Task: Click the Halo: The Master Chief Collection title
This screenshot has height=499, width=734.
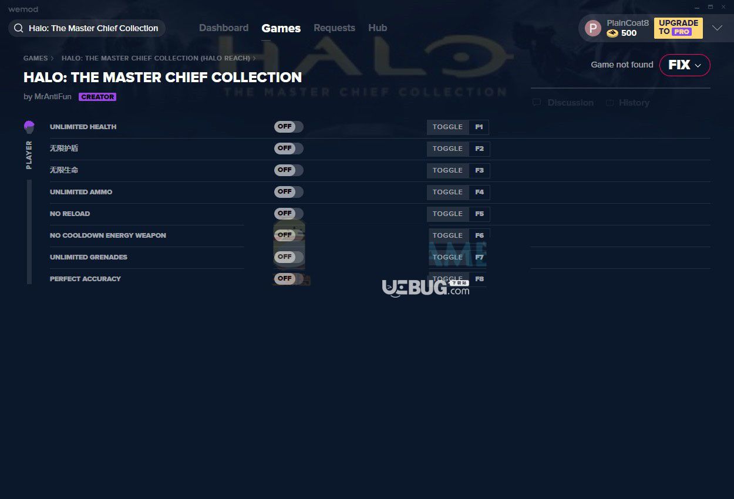Action: pyautogui.click(x=163, y=77)
